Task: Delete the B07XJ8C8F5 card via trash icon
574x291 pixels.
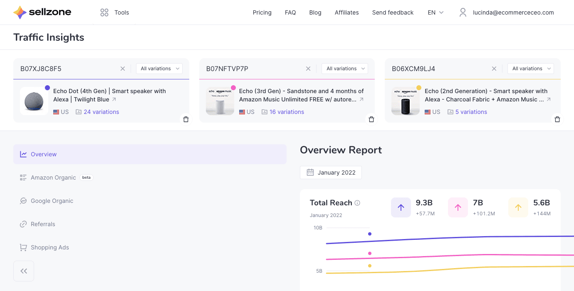Action: tap(186, 119)
